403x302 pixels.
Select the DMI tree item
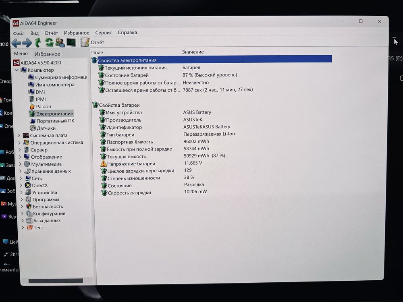[37, 92]
